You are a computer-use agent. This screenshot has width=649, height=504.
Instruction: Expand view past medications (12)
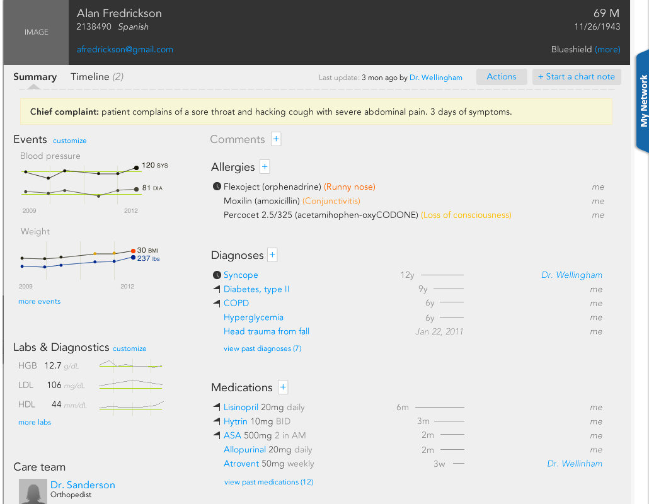coord(268,482)
